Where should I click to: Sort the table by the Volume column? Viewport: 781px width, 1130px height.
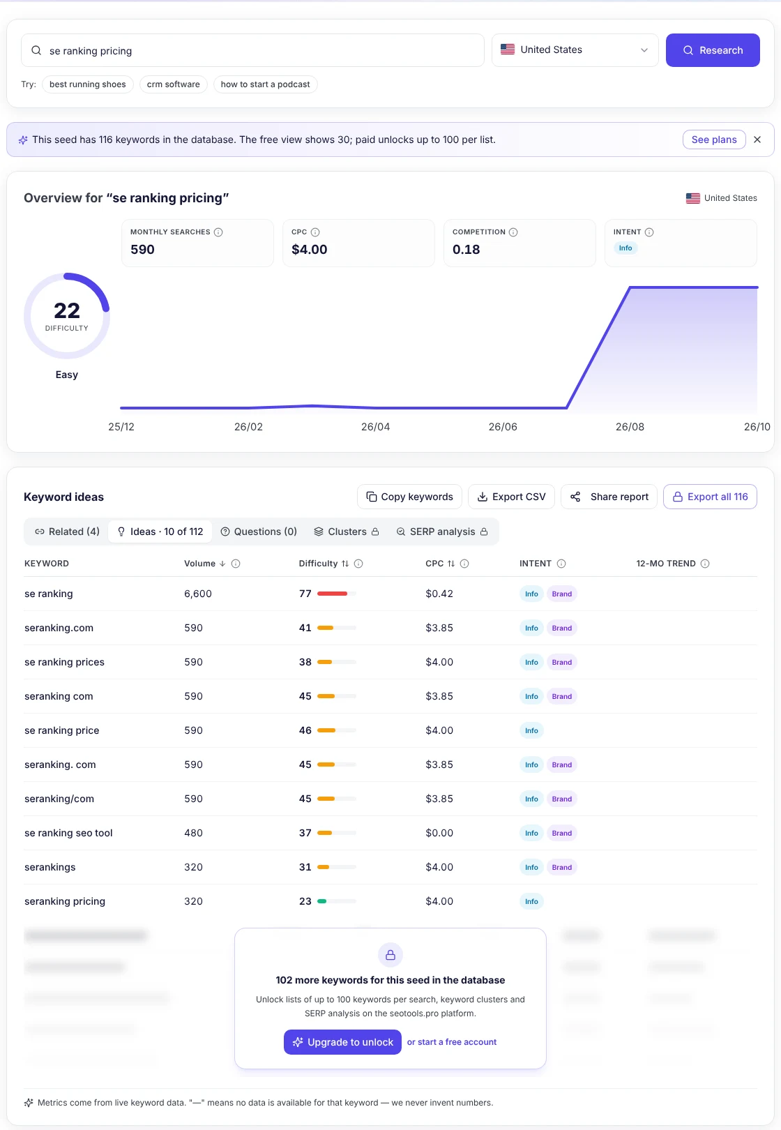(204, 564)
